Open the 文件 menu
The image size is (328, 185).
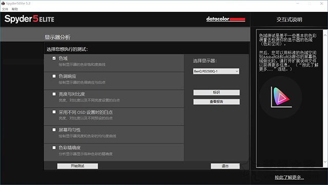click(5, 9)
